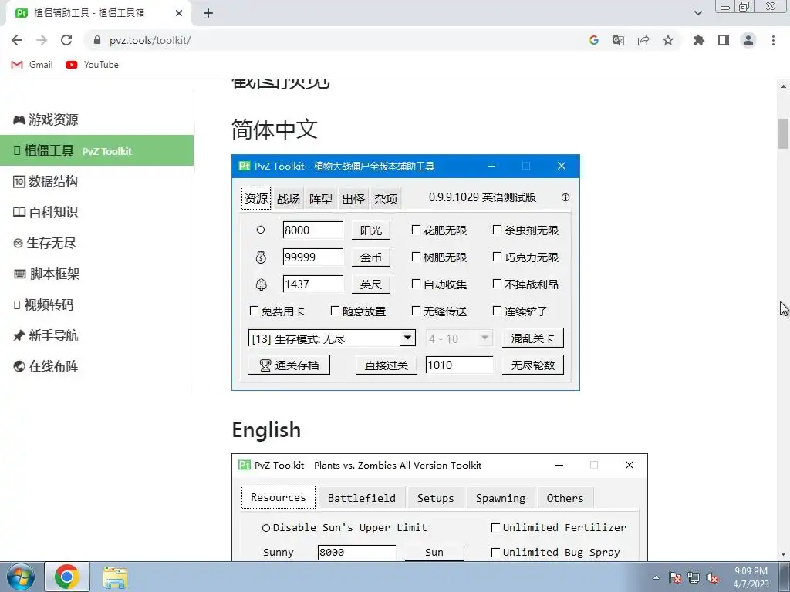Click the 无尽轮数 button
790x592 pixels.
(x=532, y=365)
